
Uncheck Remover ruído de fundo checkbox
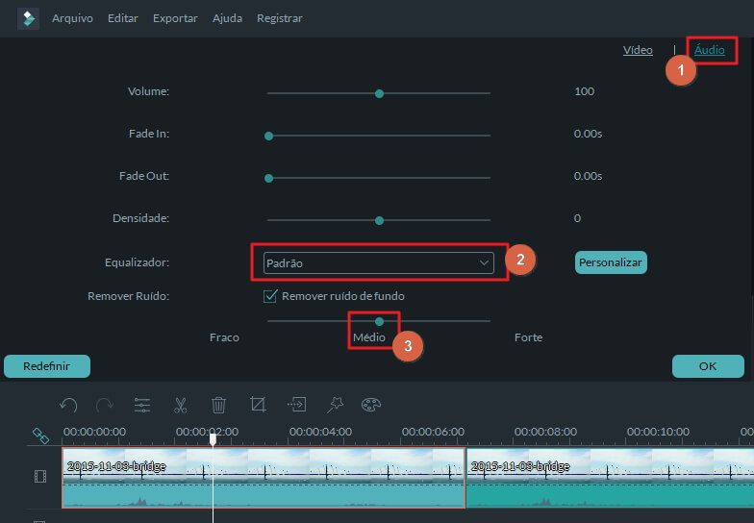[270, 296]
